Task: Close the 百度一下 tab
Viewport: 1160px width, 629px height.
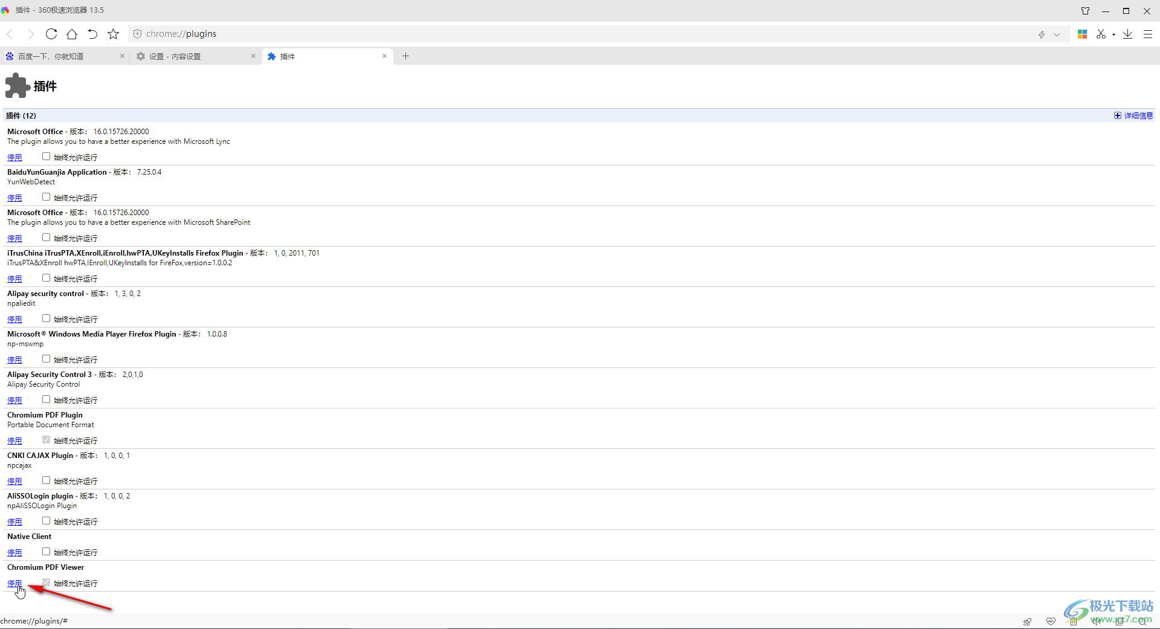Action: click(x=122, y=56)
